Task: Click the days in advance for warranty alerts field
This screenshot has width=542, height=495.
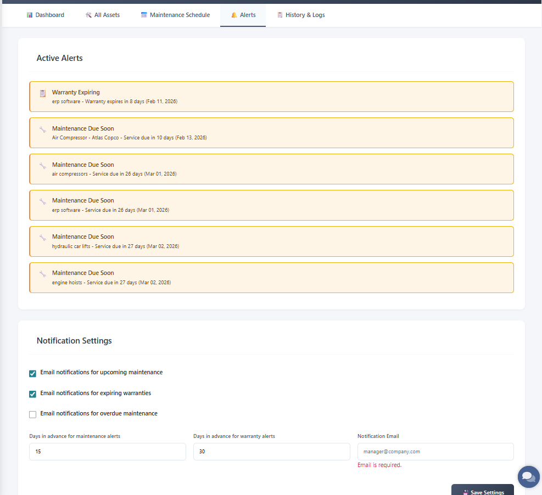Action: click(x=271, y=452)
